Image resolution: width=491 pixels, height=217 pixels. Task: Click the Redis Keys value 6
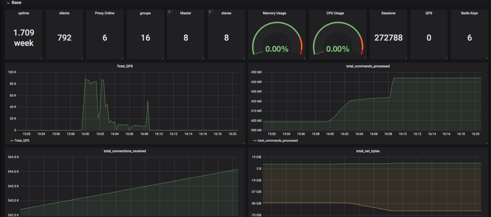click(469, 38)
